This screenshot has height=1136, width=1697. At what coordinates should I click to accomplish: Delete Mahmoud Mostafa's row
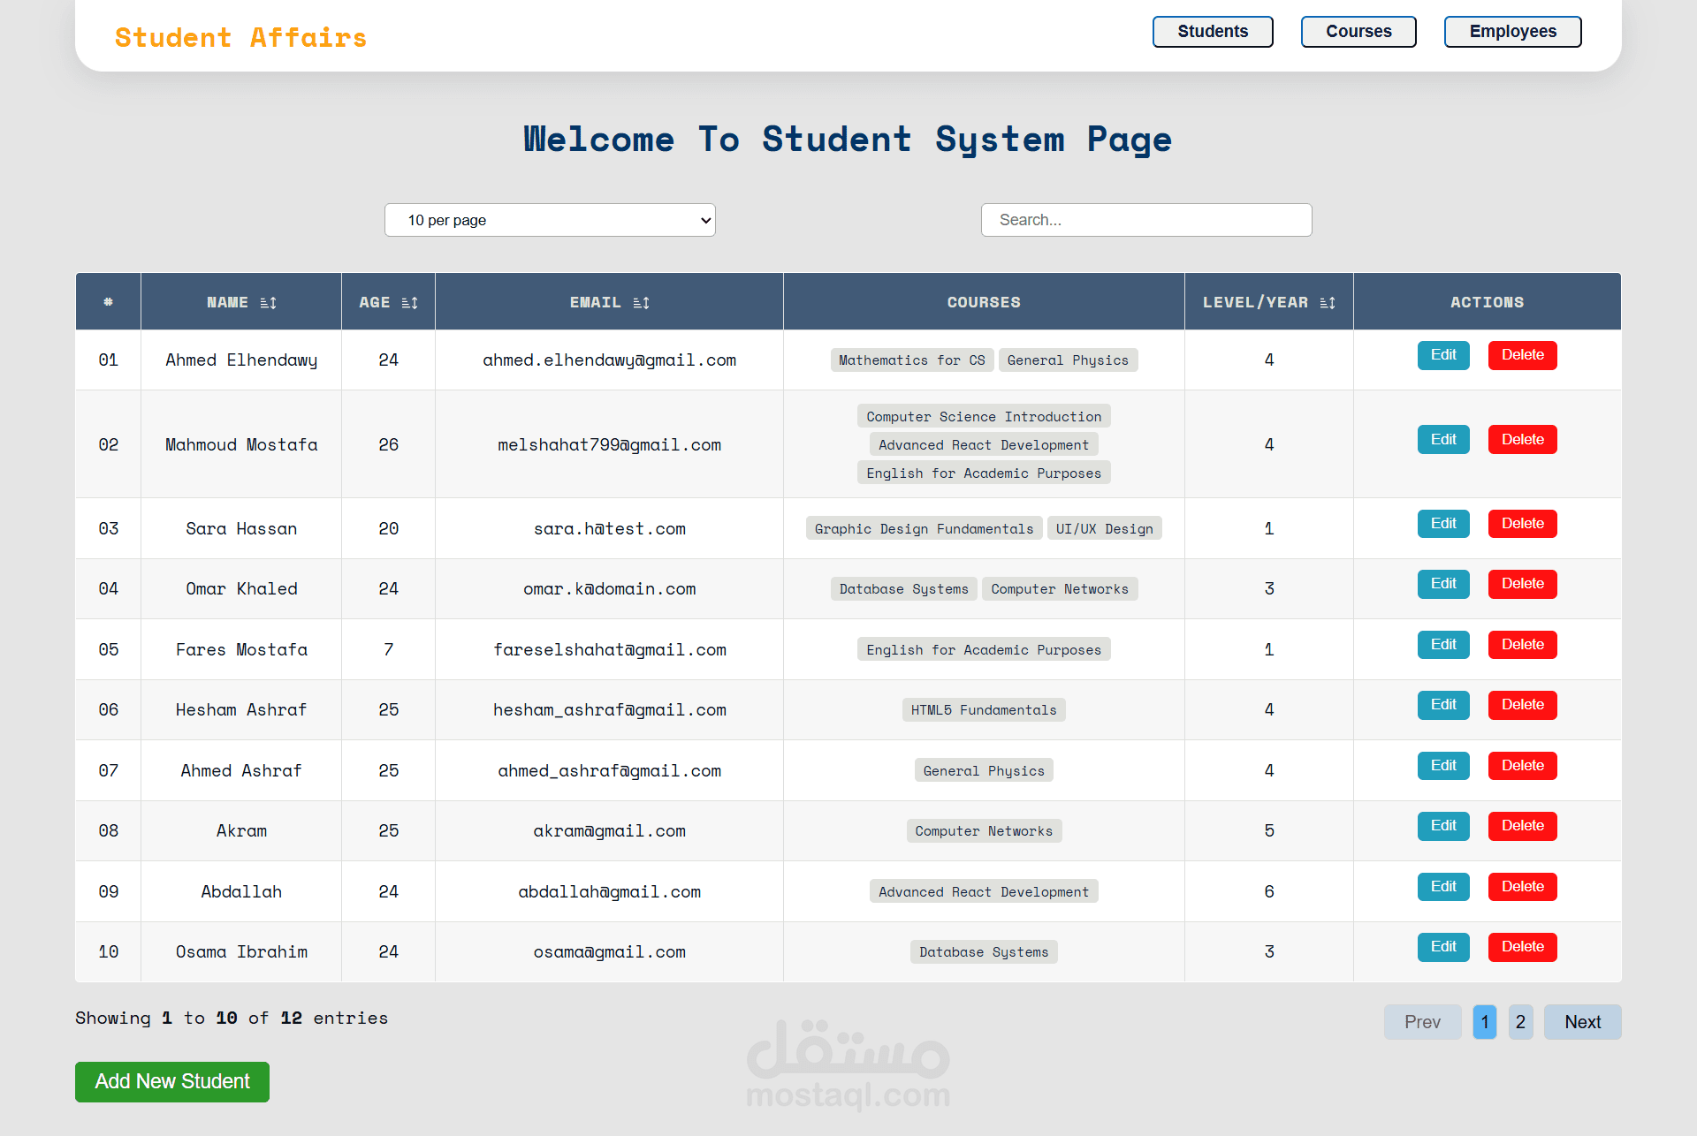click(1522, 440)
